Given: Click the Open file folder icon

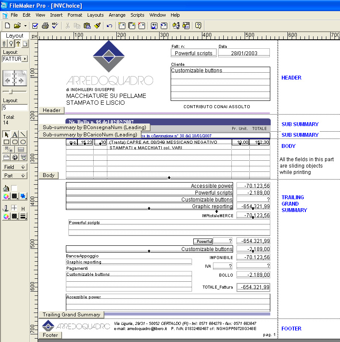Looking at the screenshot, I should pos(17,26).
